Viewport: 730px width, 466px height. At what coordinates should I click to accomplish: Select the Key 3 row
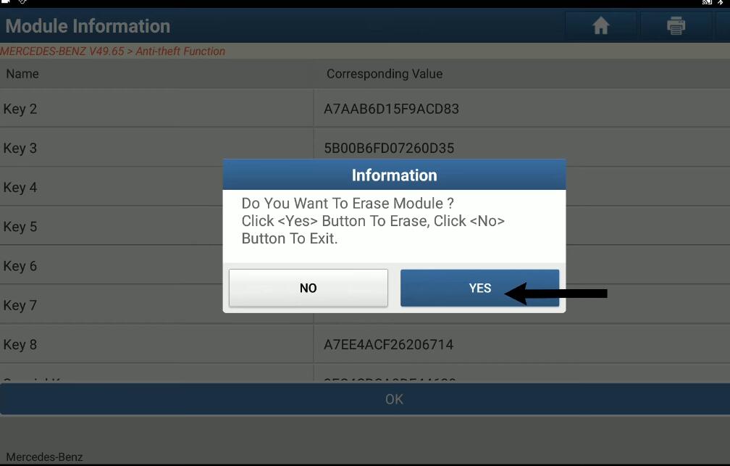(x=365, y=148)
